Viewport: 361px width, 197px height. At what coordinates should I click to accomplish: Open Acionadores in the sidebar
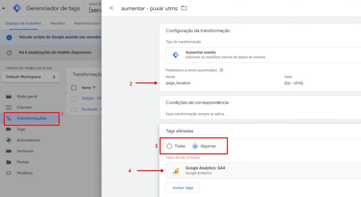(x=28, y=140)
